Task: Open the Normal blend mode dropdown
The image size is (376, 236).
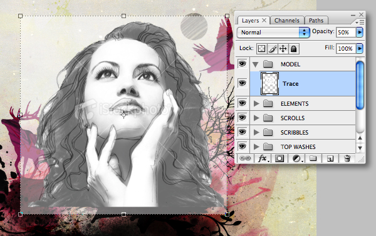Action: 273,32
